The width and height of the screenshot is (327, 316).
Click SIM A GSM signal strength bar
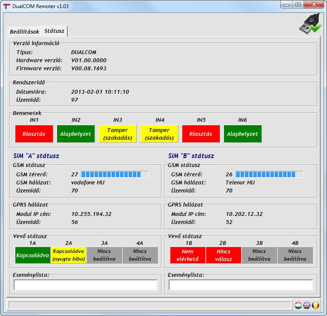pos(115,174)
